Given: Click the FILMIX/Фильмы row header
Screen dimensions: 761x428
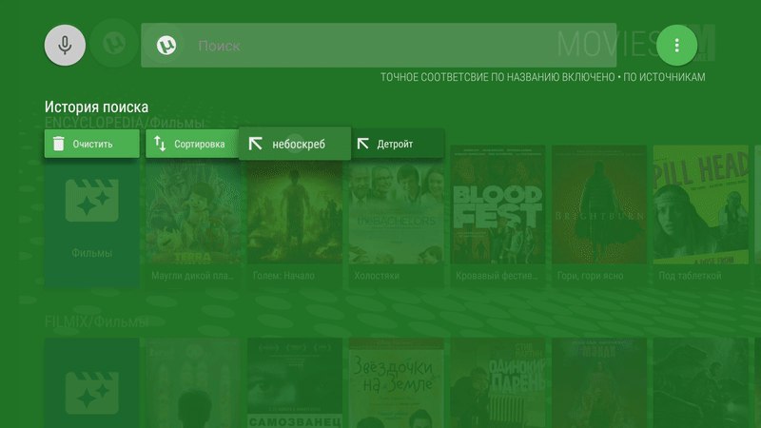Looking at the screenshot, I should click(96, 321).
